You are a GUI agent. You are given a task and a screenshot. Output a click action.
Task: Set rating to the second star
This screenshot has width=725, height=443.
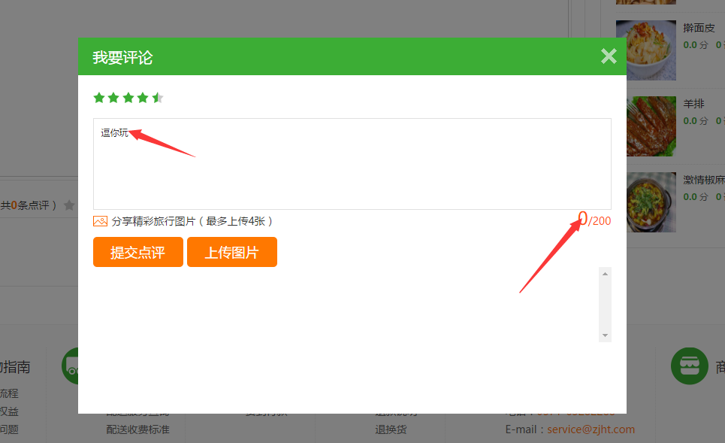(113, 98)
